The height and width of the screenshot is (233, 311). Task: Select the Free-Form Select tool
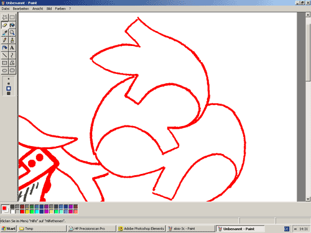click(x=5, y=17)
